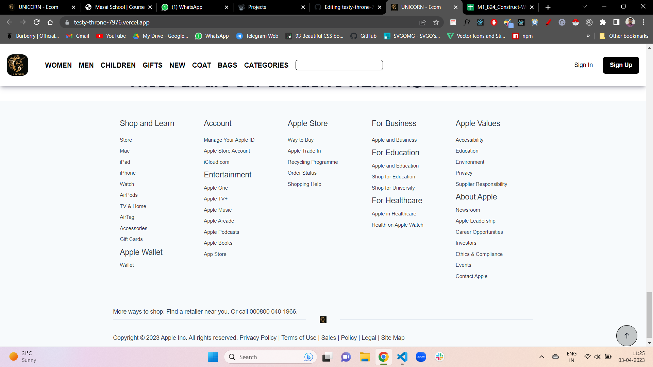Open Visual Studio Code from the taskbar
653x367 pixels.
(x=402, y=357)
